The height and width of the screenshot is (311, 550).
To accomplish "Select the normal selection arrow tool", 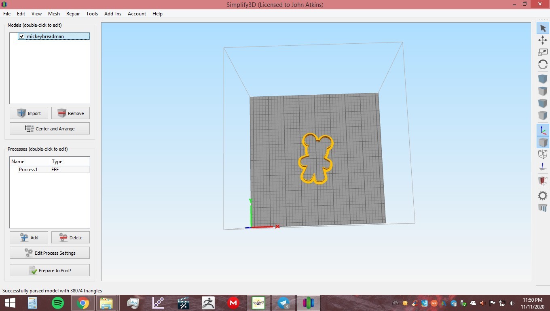I will 543,28.
